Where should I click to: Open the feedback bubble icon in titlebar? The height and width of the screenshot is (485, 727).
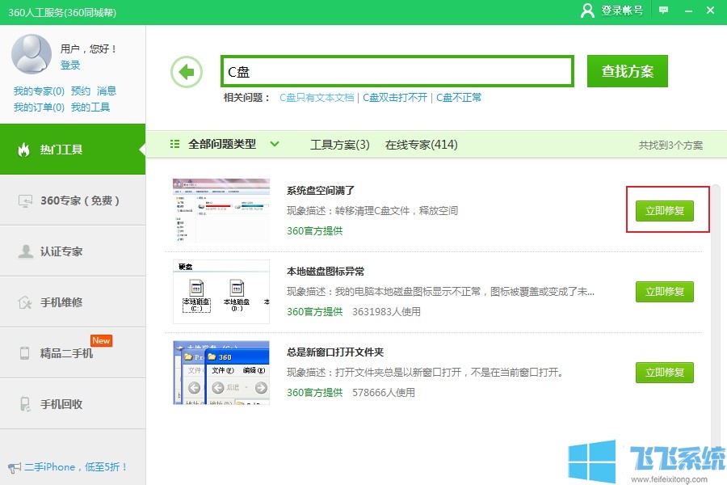point(662,11)
